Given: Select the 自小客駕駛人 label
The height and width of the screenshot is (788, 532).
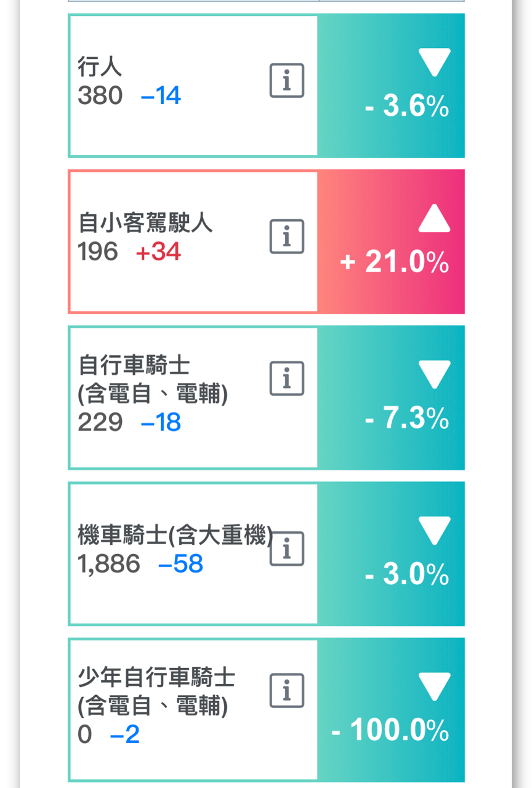Looking at the screenshot, I should tap(145, 222).
